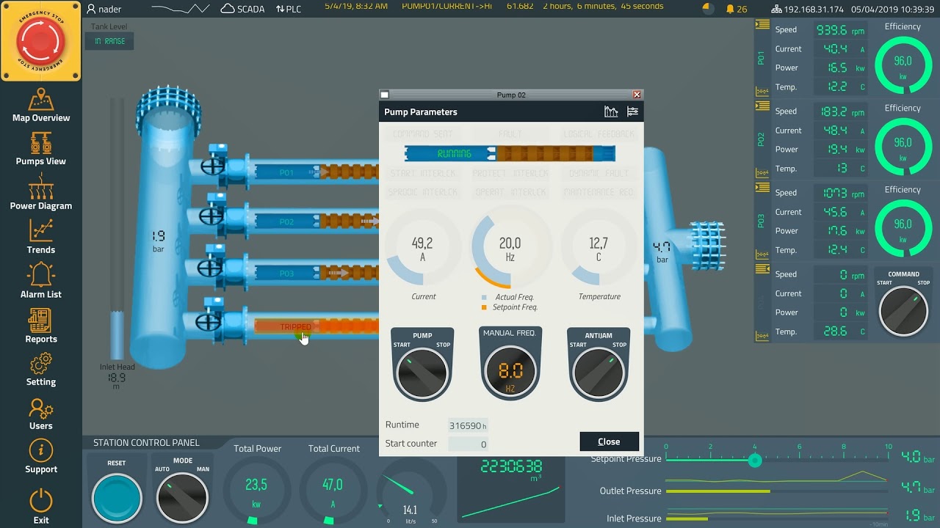Open the P03 trend icon below Temp
The height and width of the screenshot is (528, 940).
pos(762,254)
